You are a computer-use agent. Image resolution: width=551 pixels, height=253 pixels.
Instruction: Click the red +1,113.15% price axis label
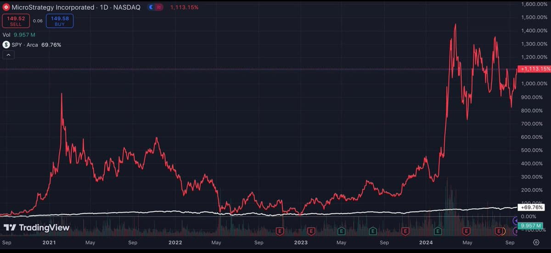[x=534, y=69]
